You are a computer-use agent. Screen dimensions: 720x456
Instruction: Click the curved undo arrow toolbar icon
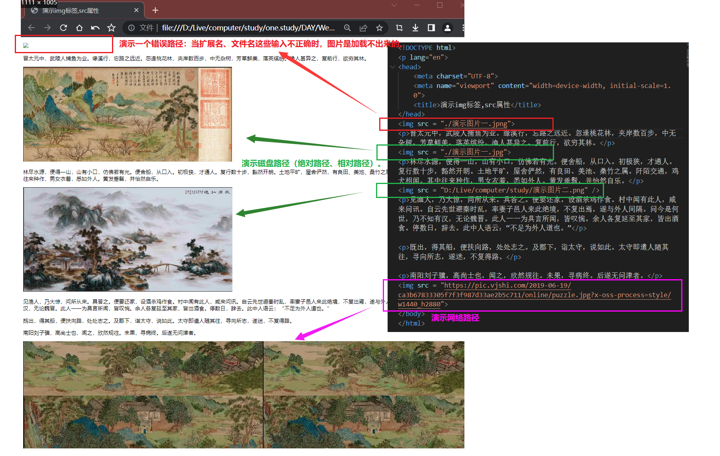pos(95,28)
